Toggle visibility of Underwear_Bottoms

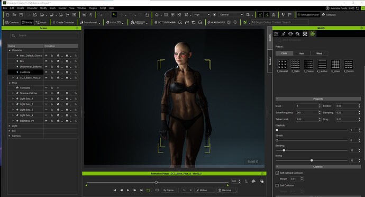(46, 67)
